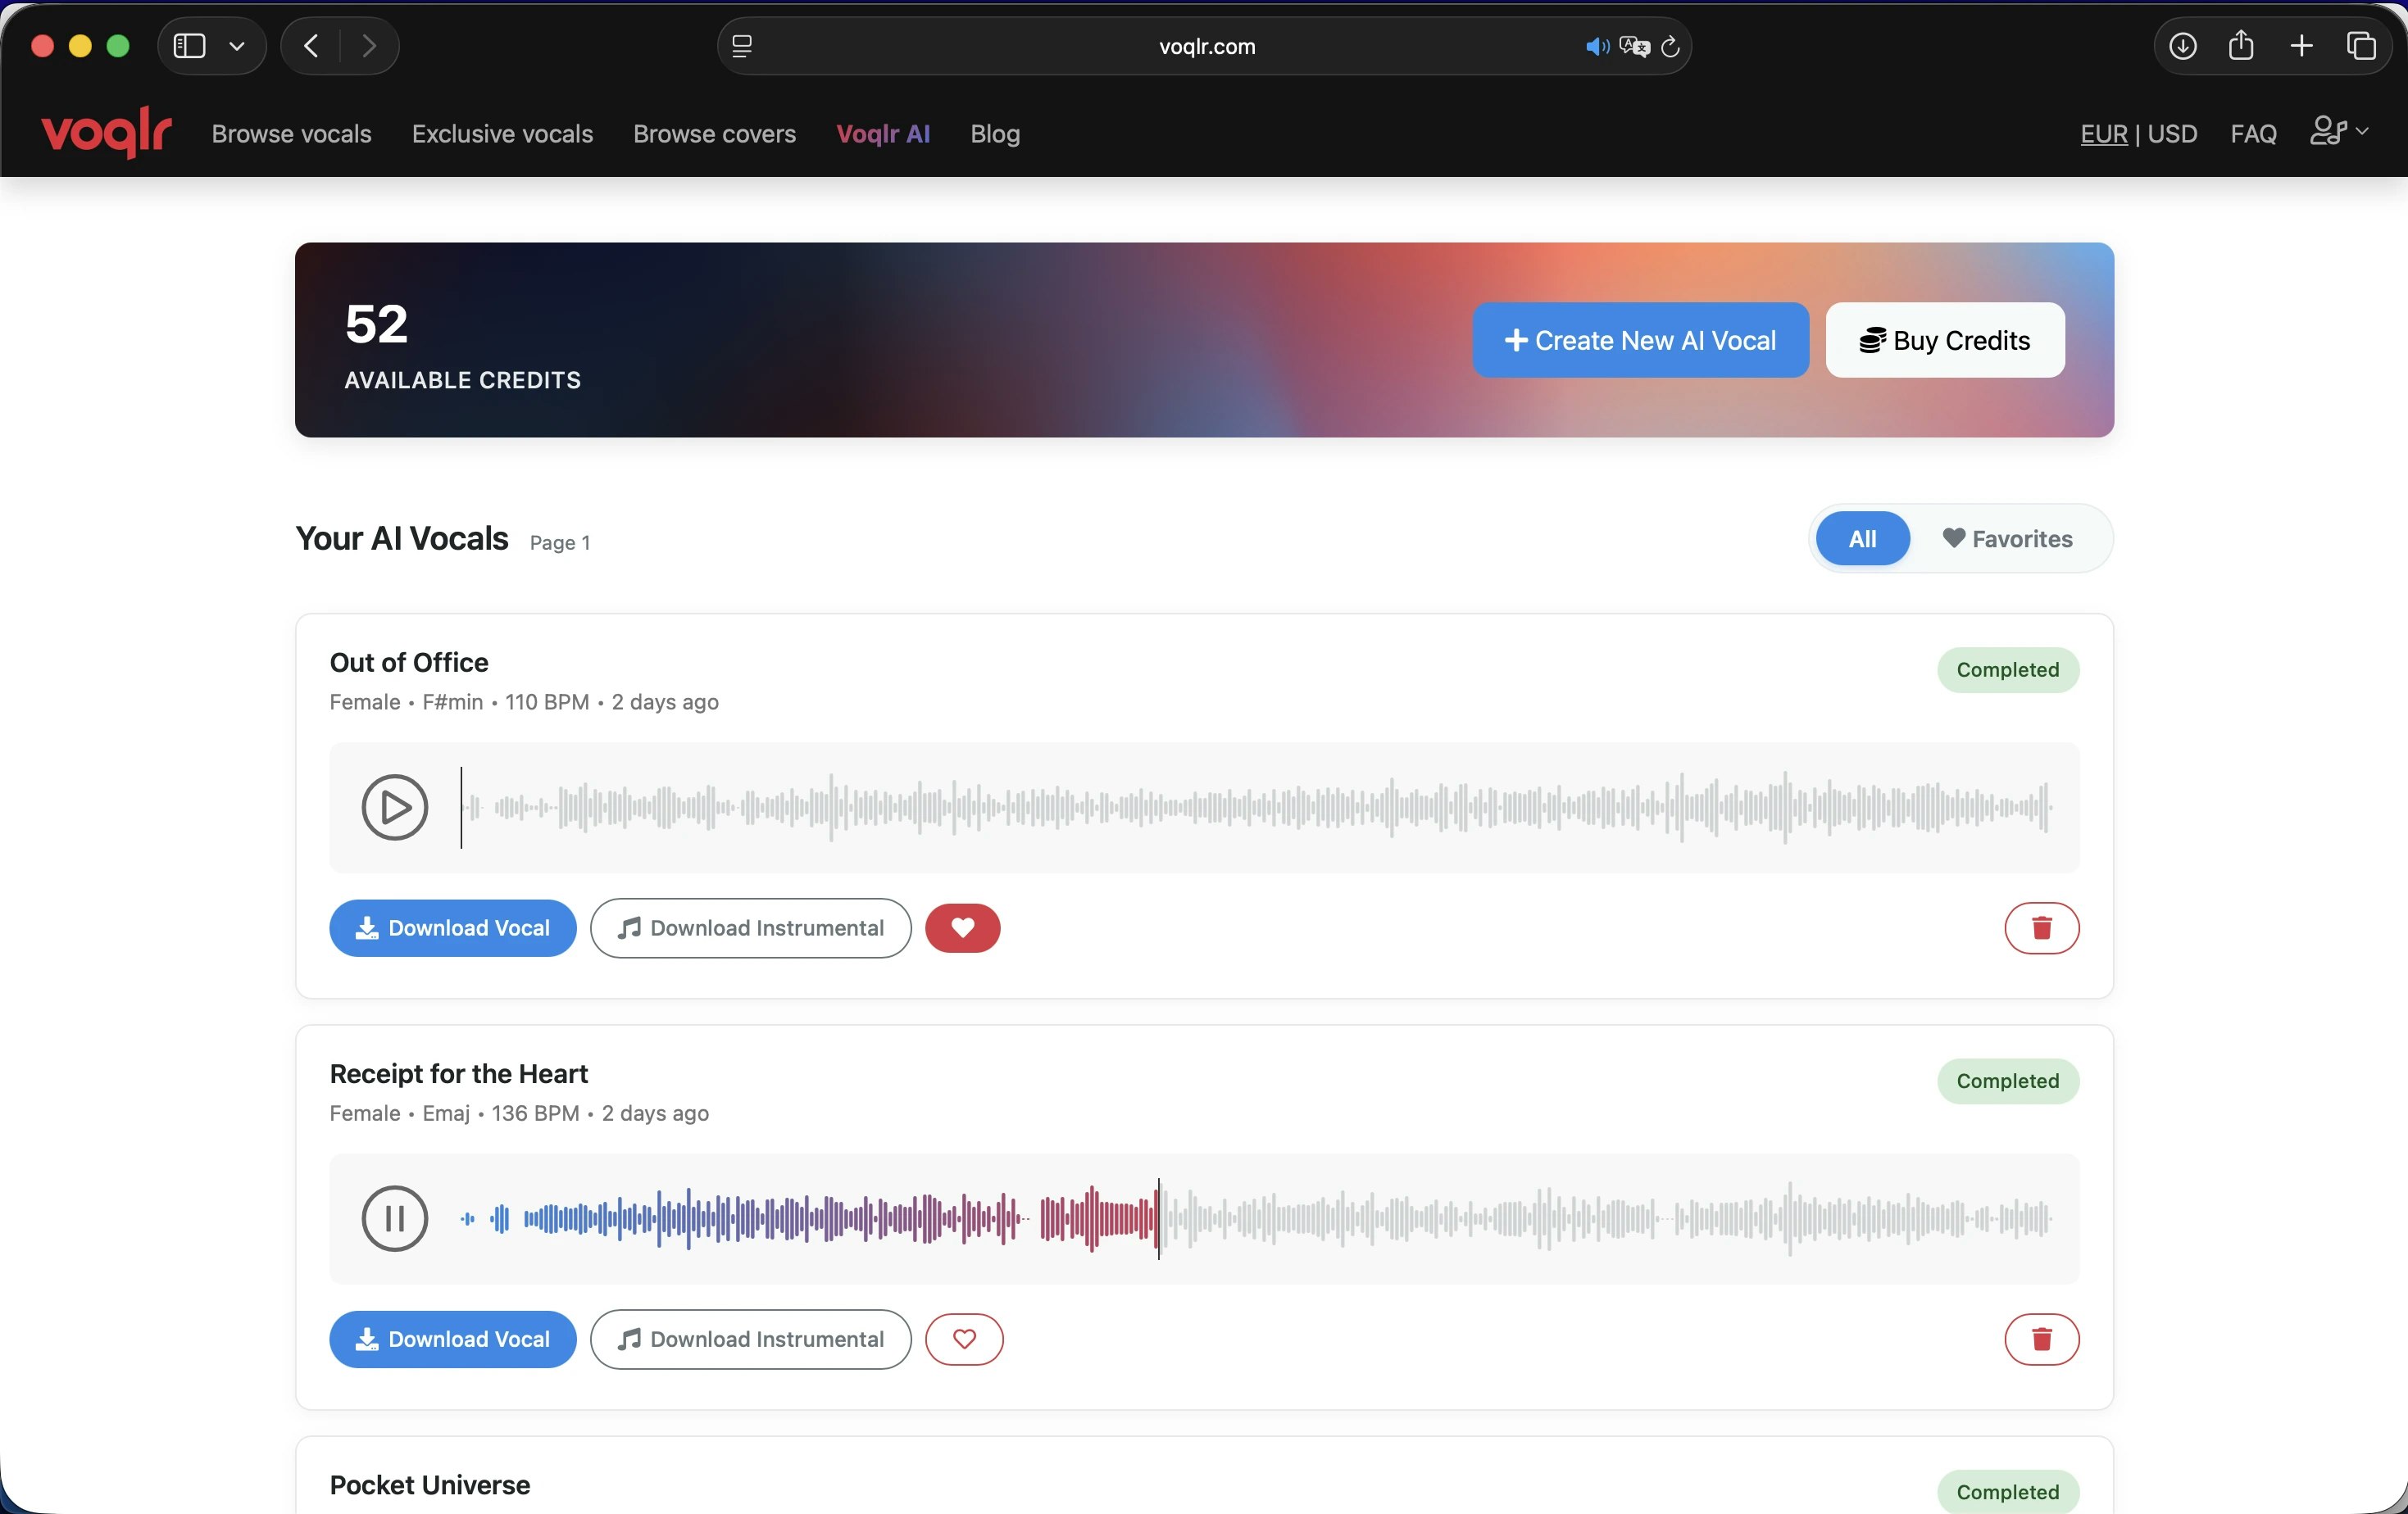This screenshot has height=1514, width=2408.
Task: Open the EUR | USD currency selector
Action: [x=2137, y=133]
